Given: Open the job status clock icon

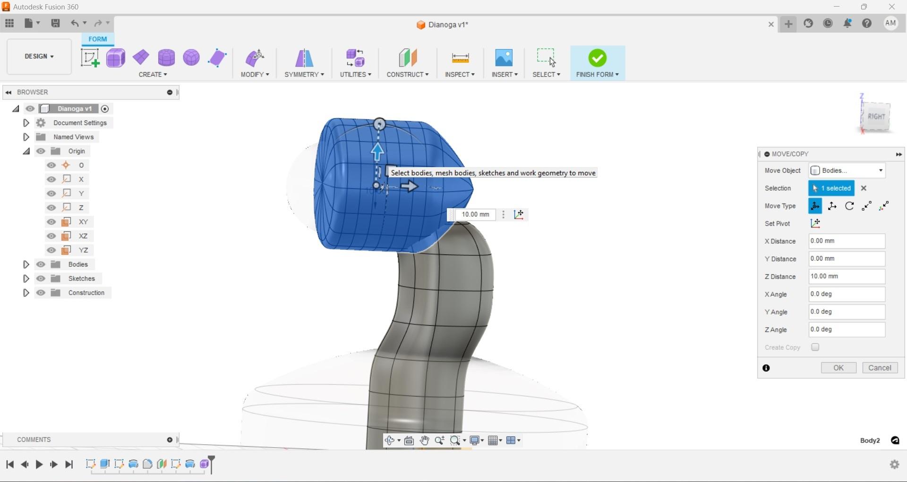Looking at the screenshot, I should 828,23.
